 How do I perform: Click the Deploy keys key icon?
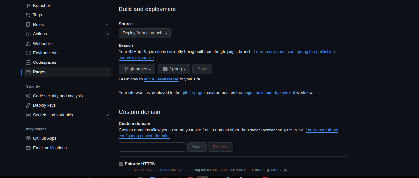point(28,105)
